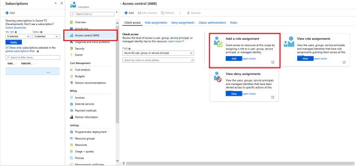Screen dimensions: 355x166
Task: Open the Add a role assignment popout icon
Action: pyautogui.click(x=273, y=62)
